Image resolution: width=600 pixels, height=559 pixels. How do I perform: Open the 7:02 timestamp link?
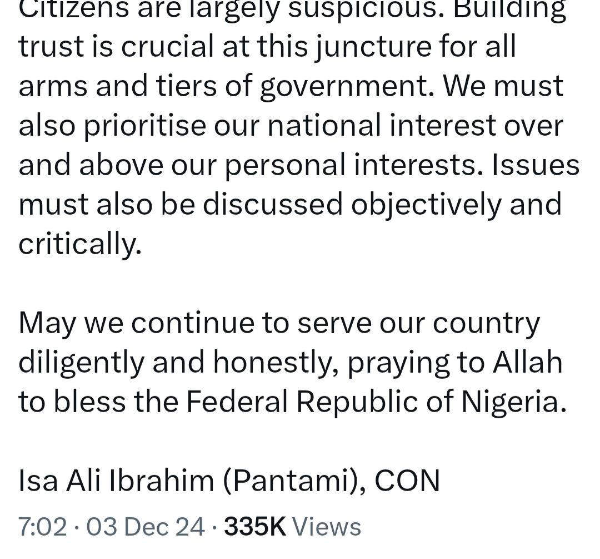point(42,527)
